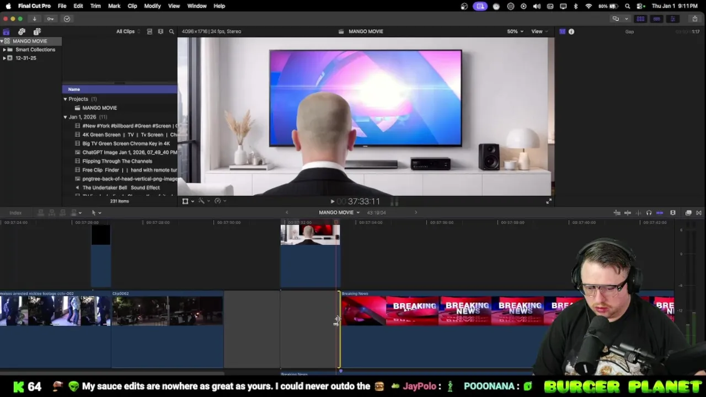
Task: Show or hide the Timeline panel
Action: point(656,19)
